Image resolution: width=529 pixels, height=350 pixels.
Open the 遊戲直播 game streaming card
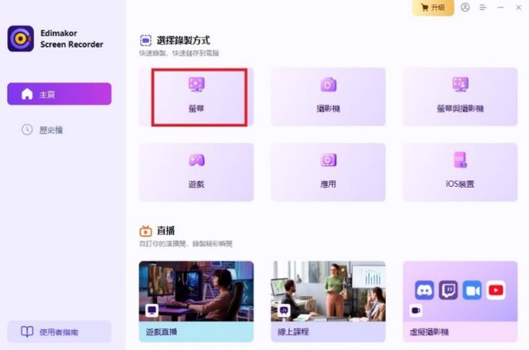[197, 301]
